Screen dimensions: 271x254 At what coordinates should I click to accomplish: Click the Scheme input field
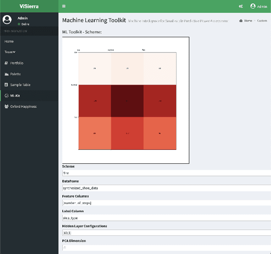(x=166, y=173)
